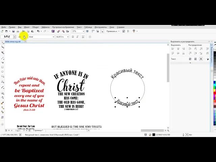Viewport: 216px width, 162px height.
Task: Click the Copy icon
Action: (x=28, y=31)
